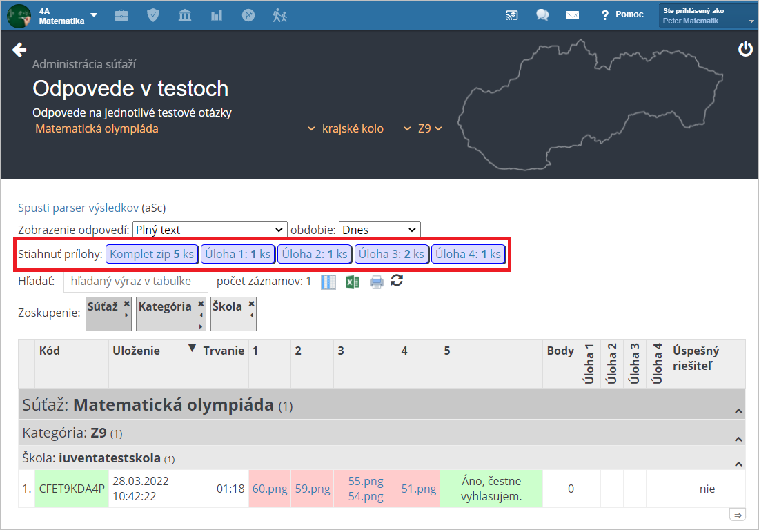Remove the Súťaž grouping chip

[x=126, y=303]
